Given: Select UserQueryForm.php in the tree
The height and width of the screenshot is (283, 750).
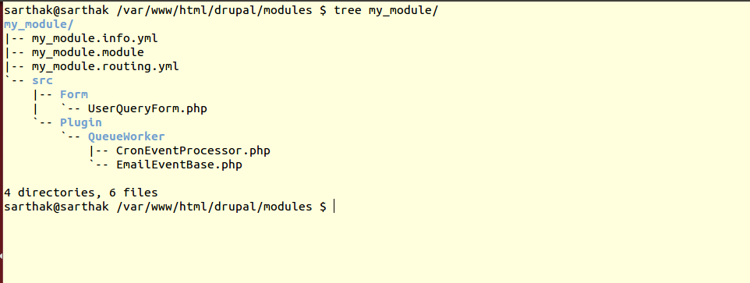Looking at the screenshot, I should coord(147,109).
